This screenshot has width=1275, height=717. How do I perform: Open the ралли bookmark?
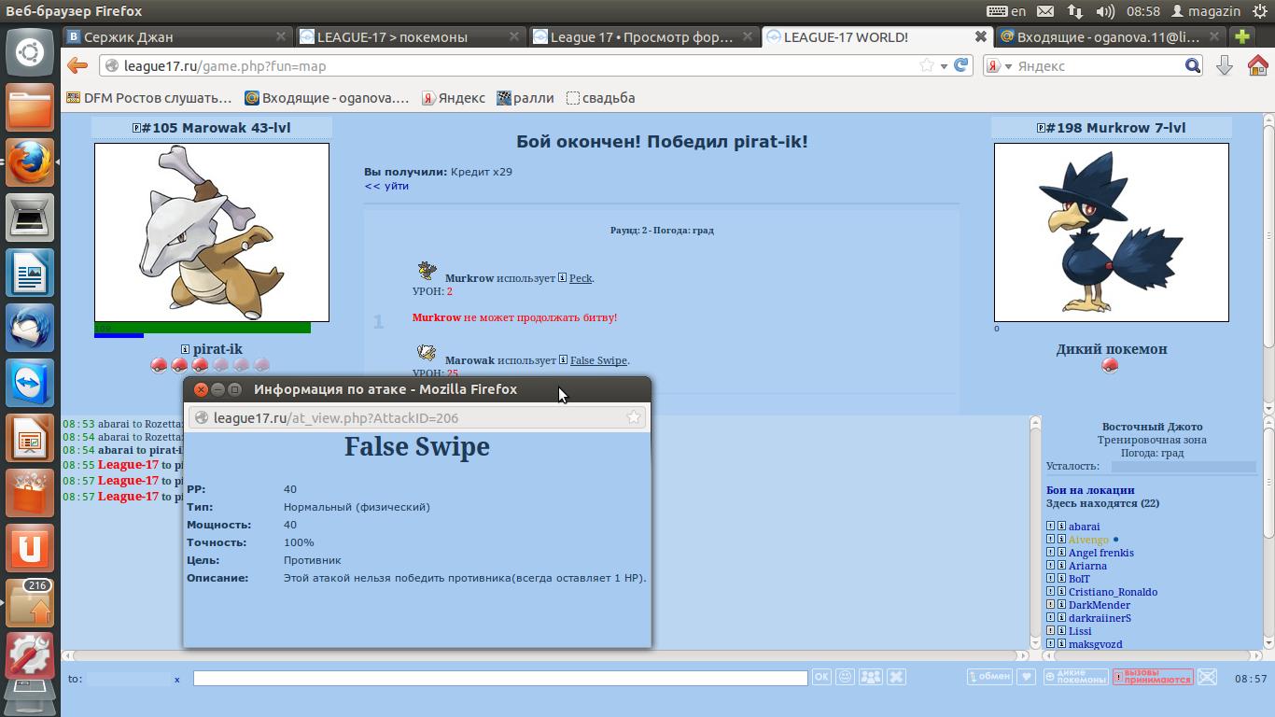coord(525,97)
